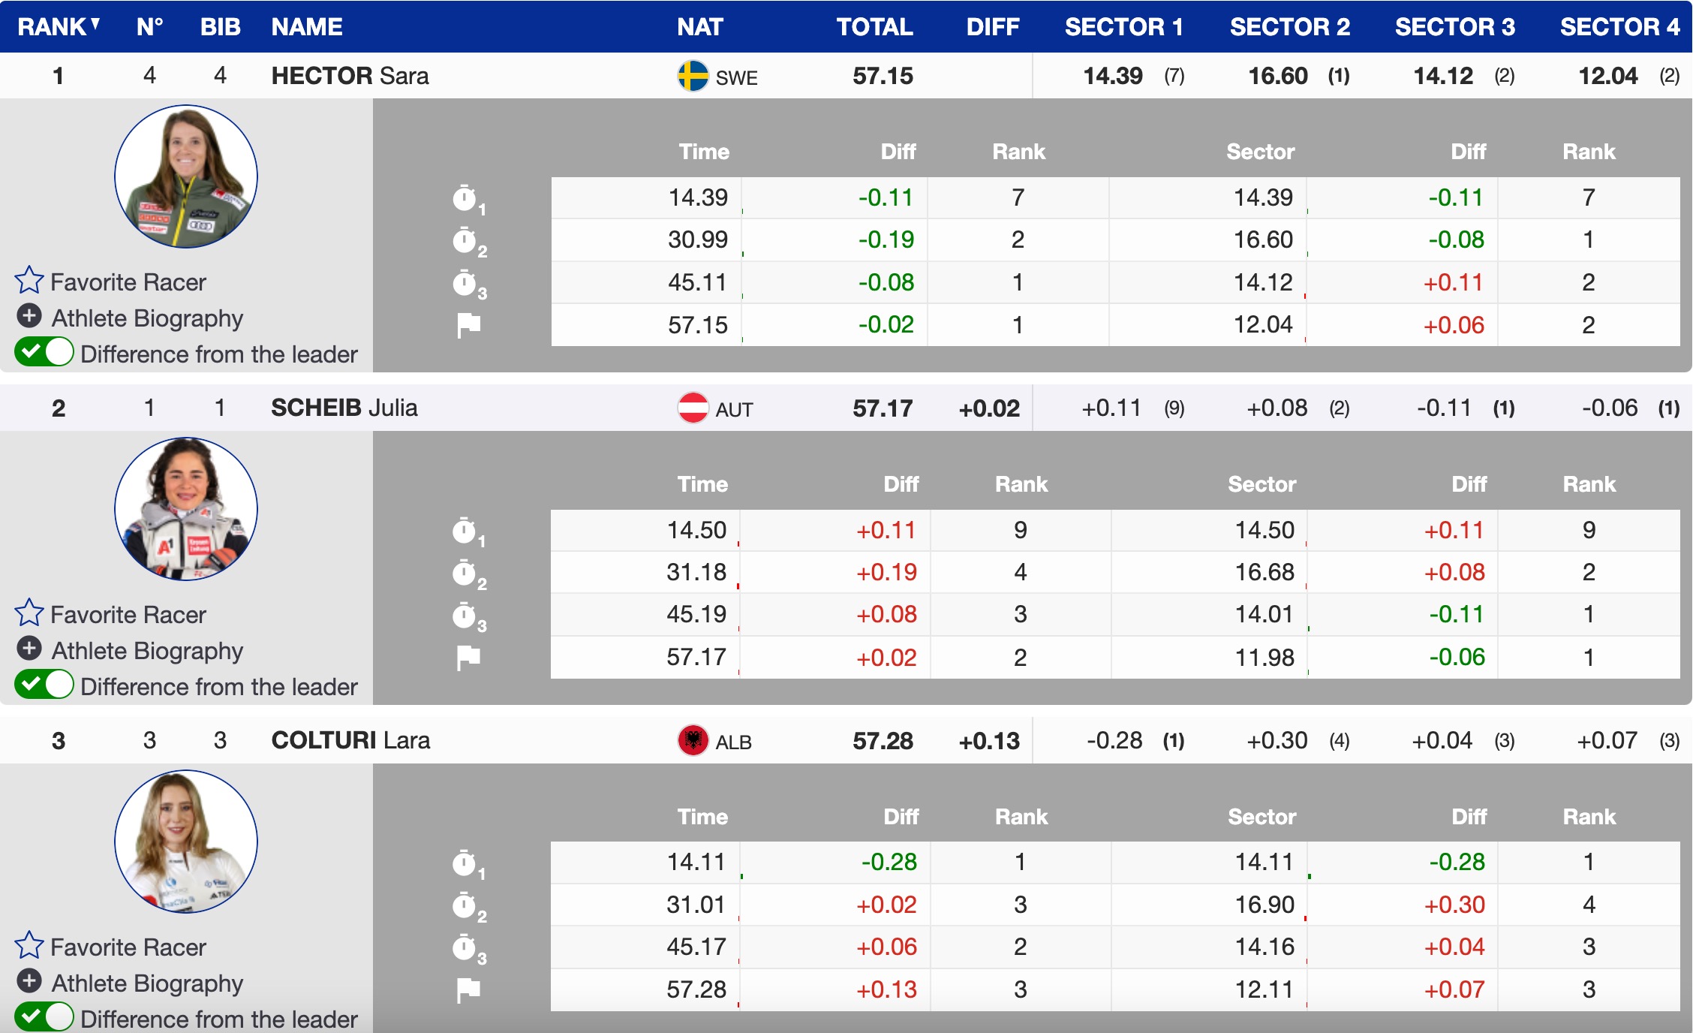Click the COLTURI Lara name row
Screen dimensions: 1693x1033
(350, 740)
